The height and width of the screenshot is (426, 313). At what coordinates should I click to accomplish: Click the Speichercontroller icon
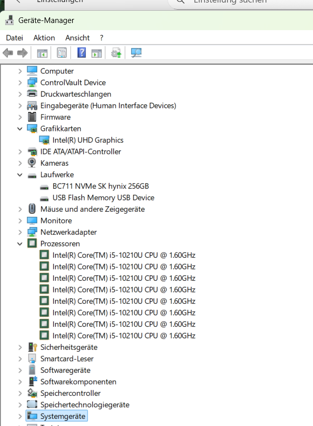[32, 393]
